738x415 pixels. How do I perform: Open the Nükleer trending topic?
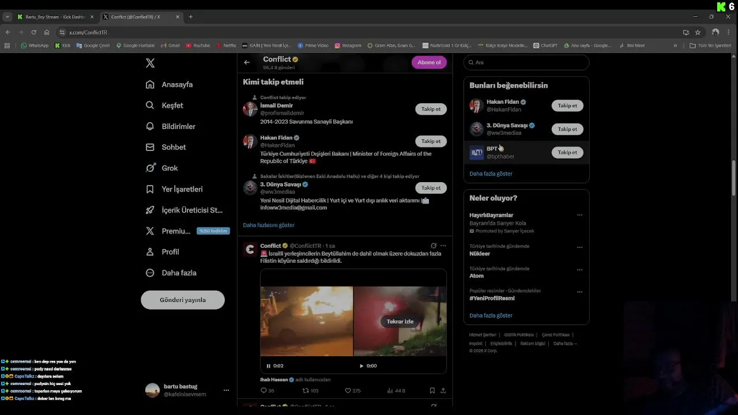[x=480, y=254]
